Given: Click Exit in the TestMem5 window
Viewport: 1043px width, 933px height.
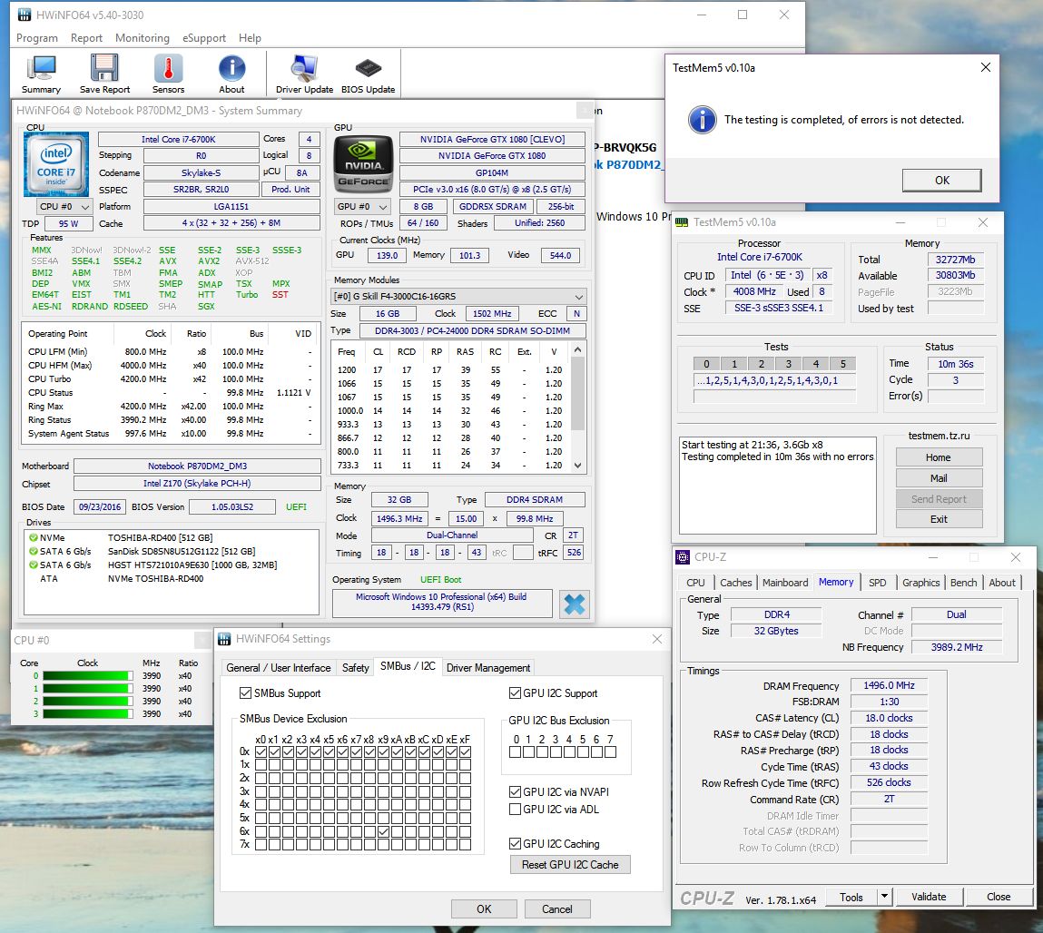Looking at the screenshot, I should click(x=939, y=519).
